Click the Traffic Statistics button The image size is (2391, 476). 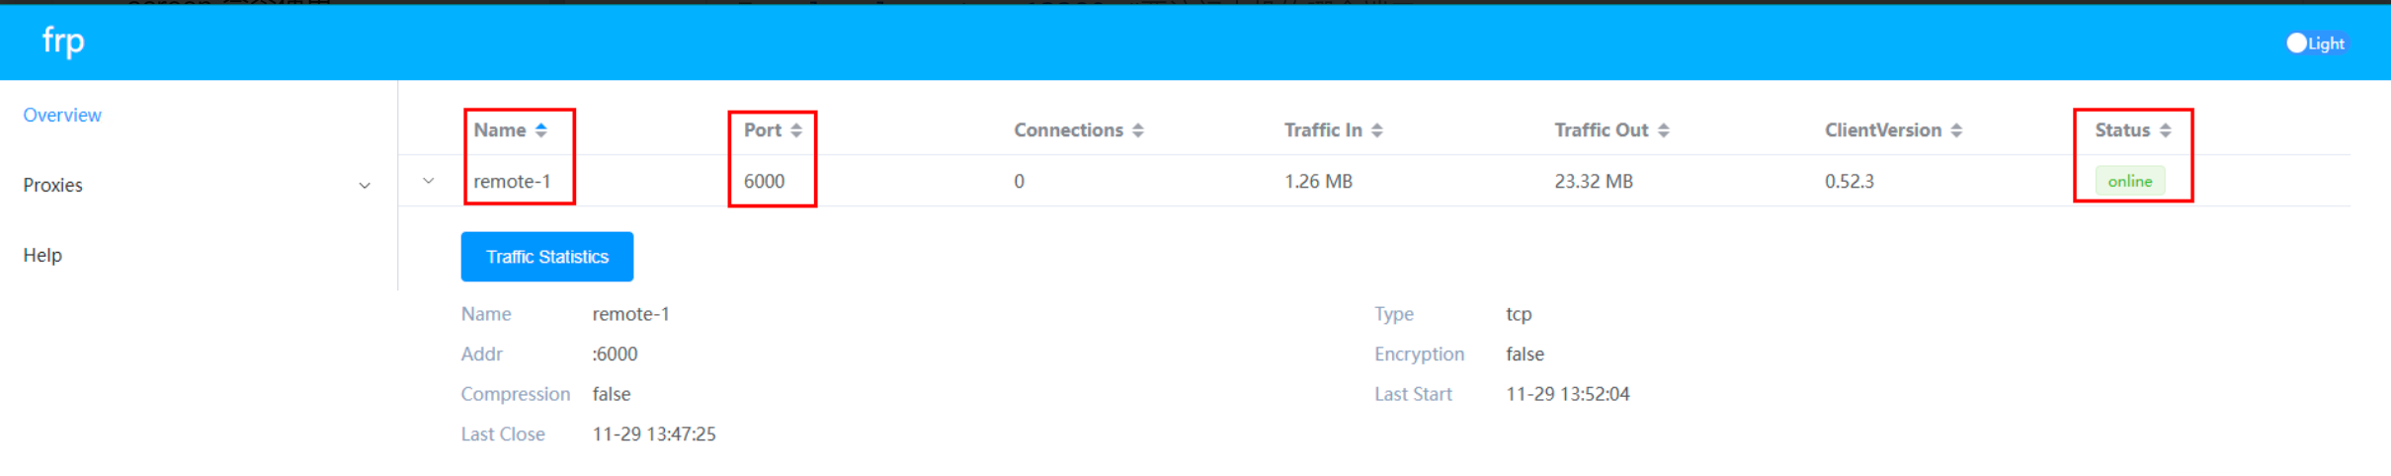(x=546, y=257)
